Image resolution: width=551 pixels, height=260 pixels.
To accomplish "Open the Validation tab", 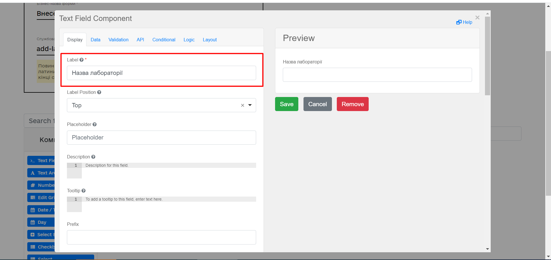I will pyautogui.click(x=118, y=40).
